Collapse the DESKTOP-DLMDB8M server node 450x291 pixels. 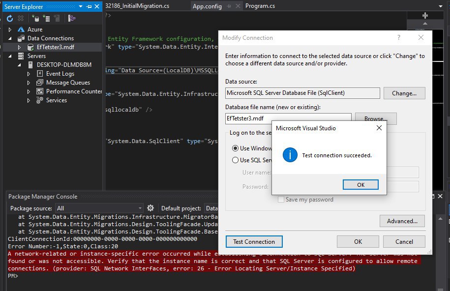click(x=19, y=65)
